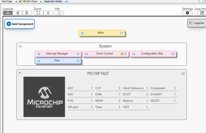Click the zoom collapse icon
Image resolution: width=206 pixels, height=133 pixels.
click(48, 13)
